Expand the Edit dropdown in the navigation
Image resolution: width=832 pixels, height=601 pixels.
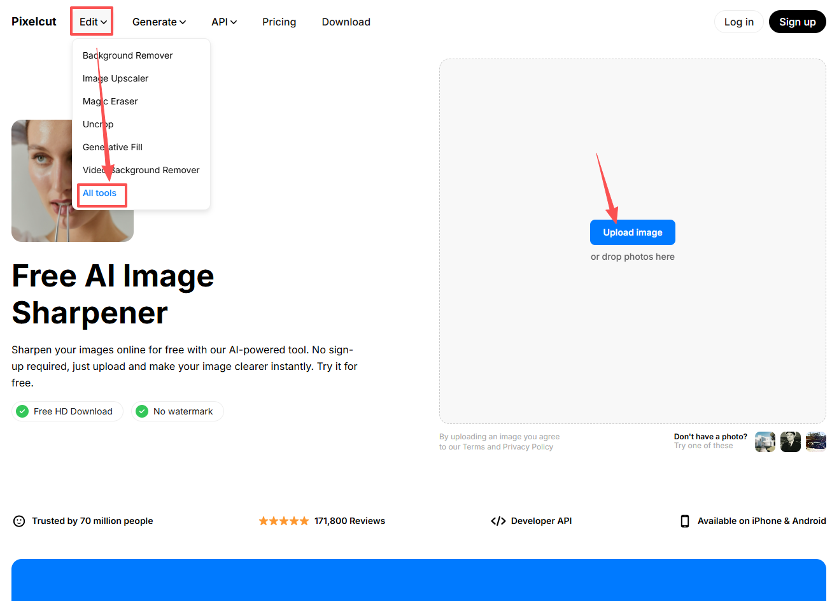pos(93,22)
